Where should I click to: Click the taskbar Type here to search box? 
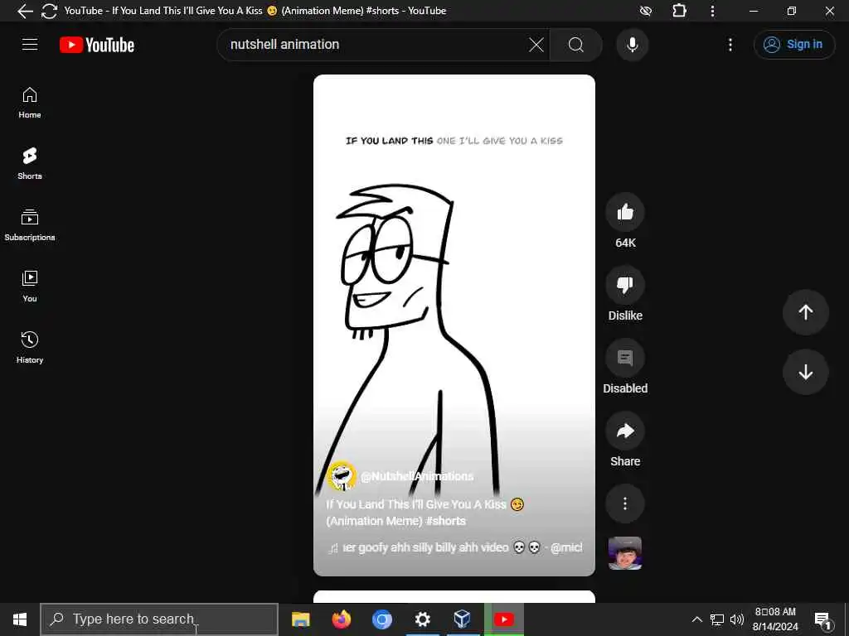pyautogui.click(x=159, y=619)
